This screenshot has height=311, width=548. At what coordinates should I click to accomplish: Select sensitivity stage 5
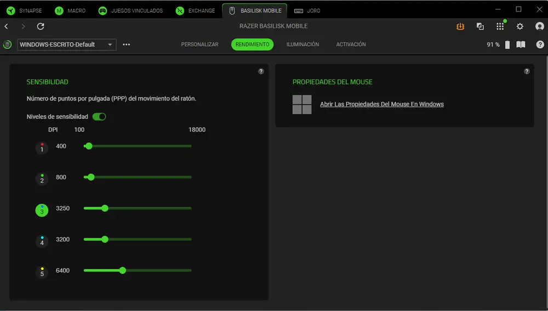(x=42, y=273)
